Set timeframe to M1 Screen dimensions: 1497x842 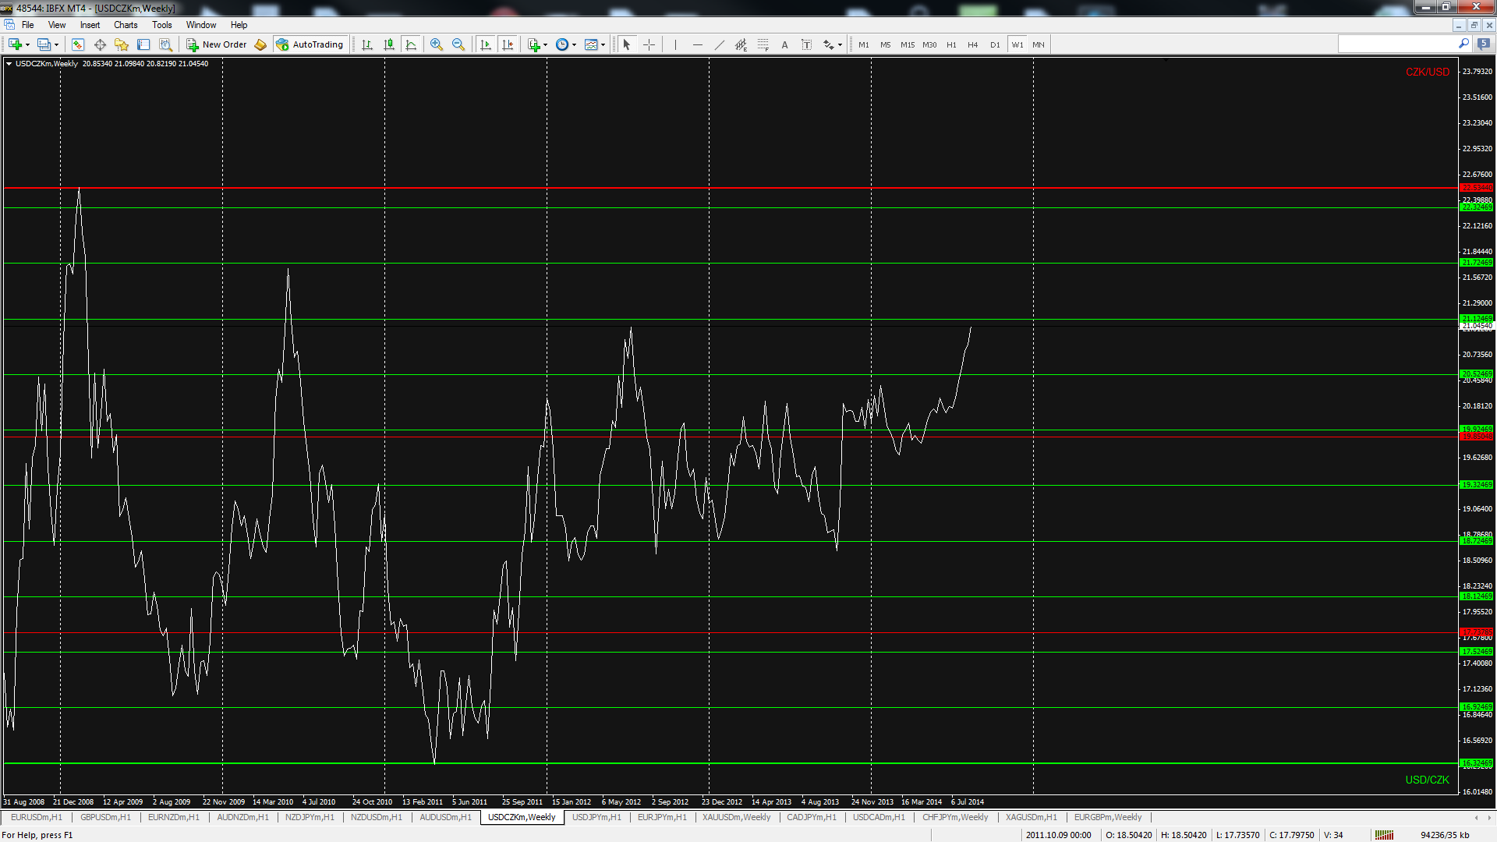(x=864, y=44)
